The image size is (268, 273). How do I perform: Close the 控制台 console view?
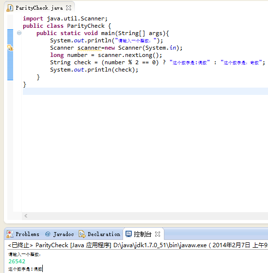(158, 234)
